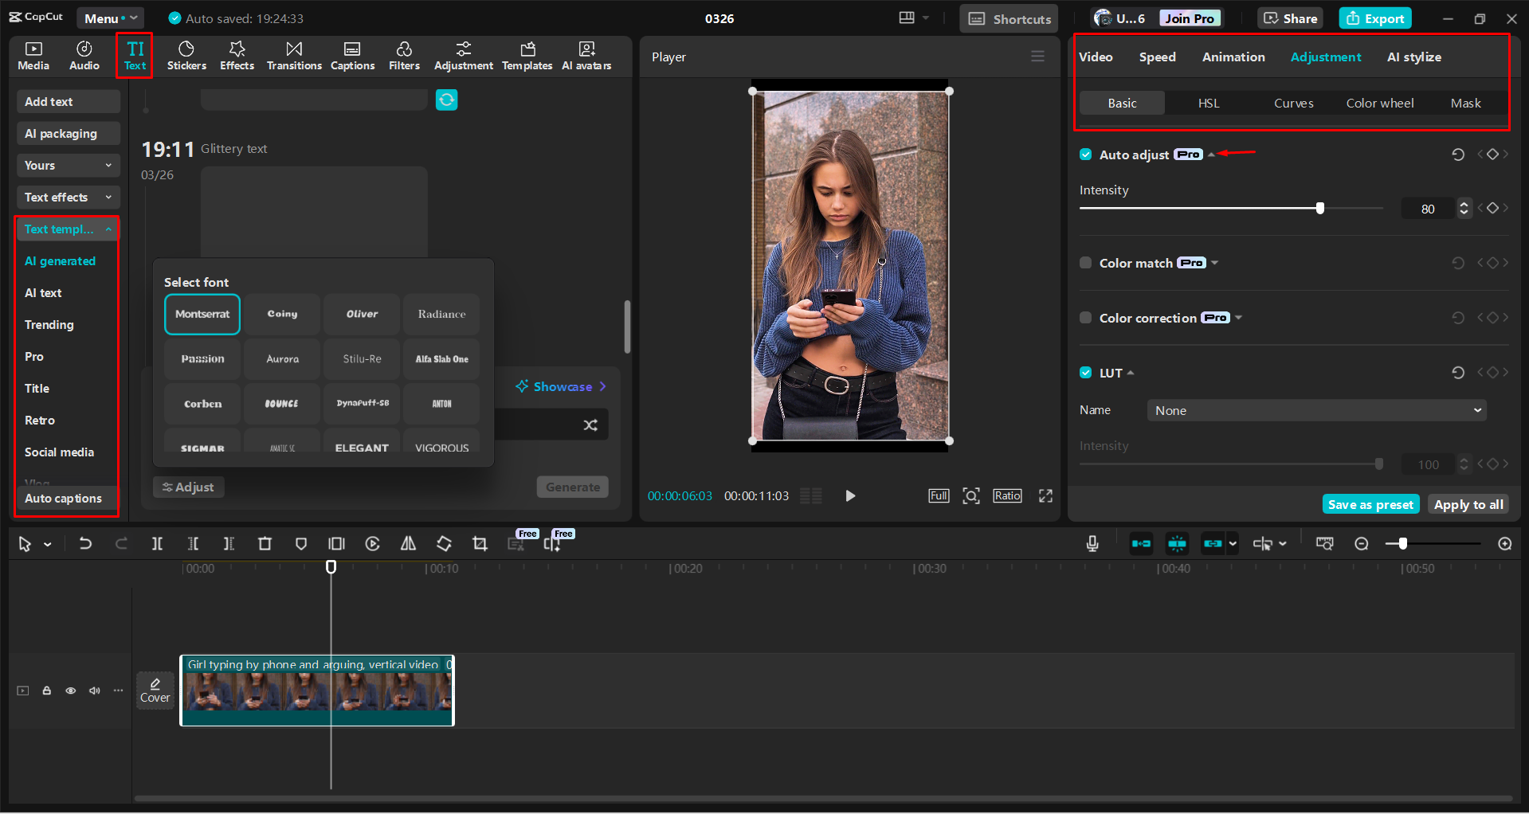Switch to the HSL tab
The image size is (1529, 814).
(x=1208, y=103)
